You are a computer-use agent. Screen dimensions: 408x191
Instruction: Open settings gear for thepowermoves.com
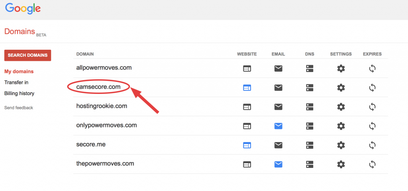tap(341, 164)
